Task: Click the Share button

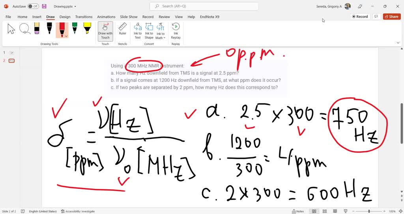Action: click(x=392, y=17)
